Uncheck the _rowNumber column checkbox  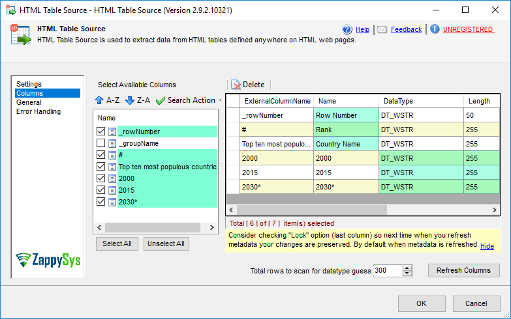(x=101, y=132)
